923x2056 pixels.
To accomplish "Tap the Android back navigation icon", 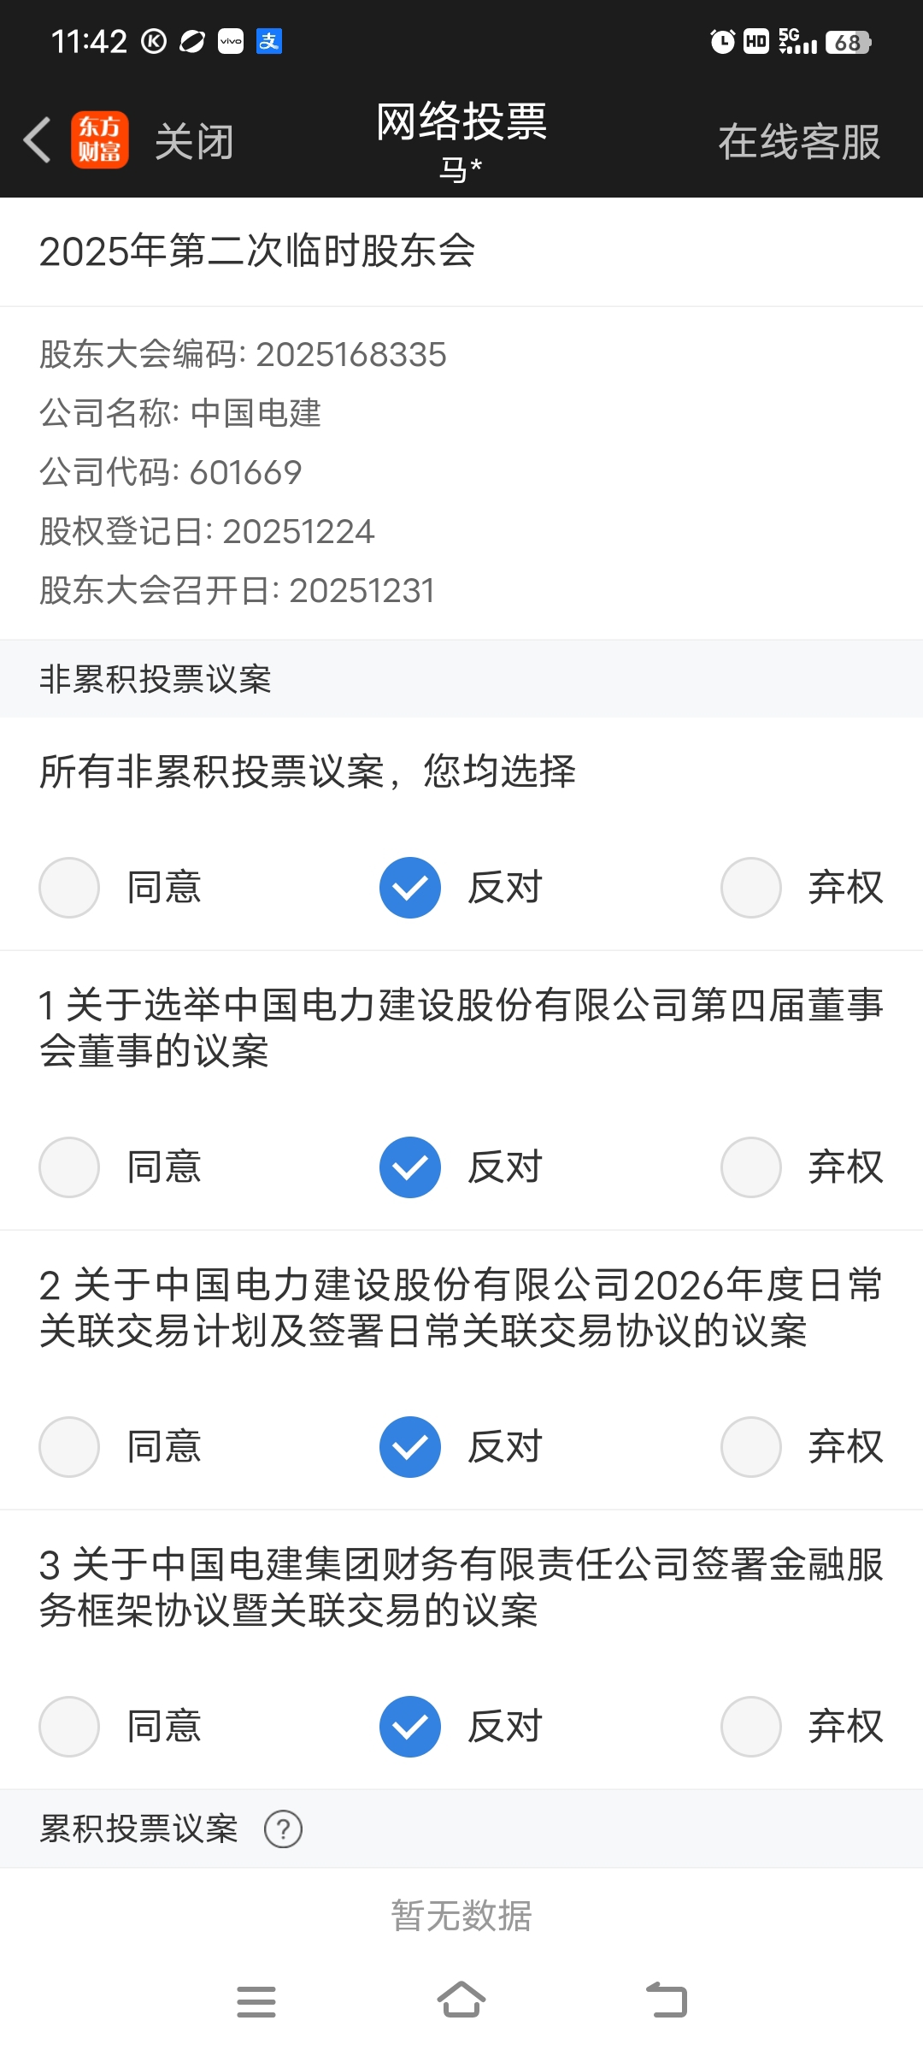I will click(x=667, y=2000).
